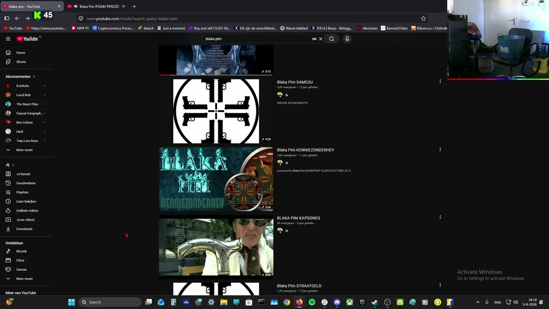
Task: Open Gelikete video's list
Action: pos(26,211)
